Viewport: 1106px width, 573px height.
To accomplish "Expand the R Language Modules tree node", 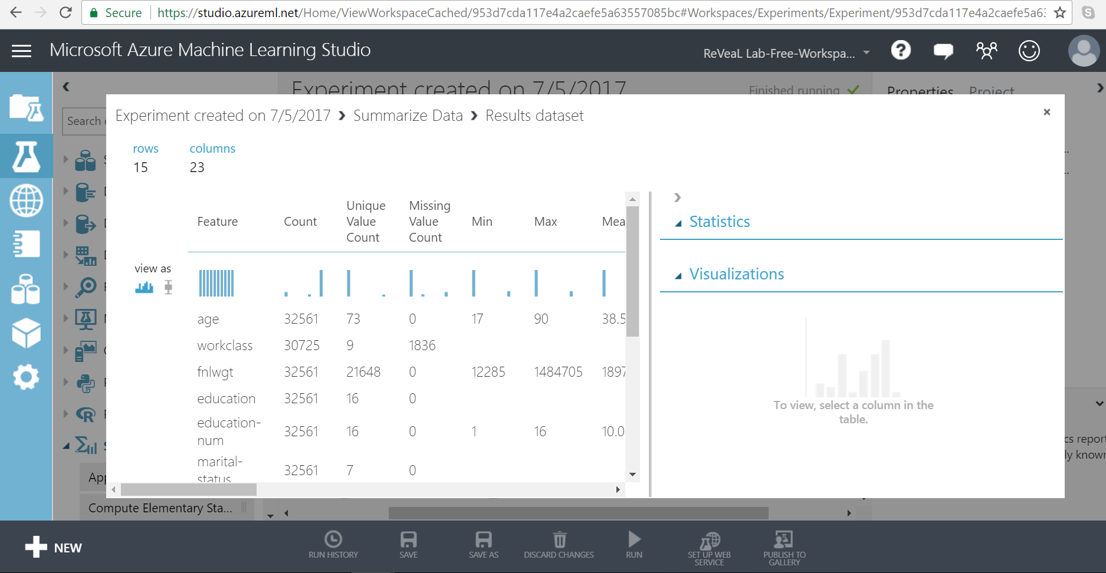I will coord(65,414).
